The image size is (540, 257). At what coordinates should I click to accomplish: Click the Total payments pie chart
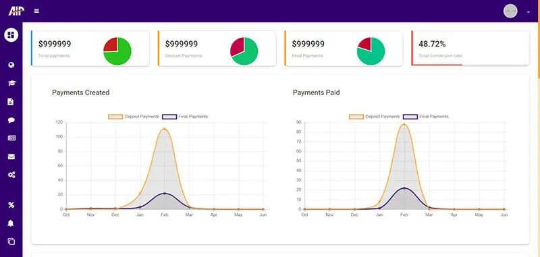117,51
